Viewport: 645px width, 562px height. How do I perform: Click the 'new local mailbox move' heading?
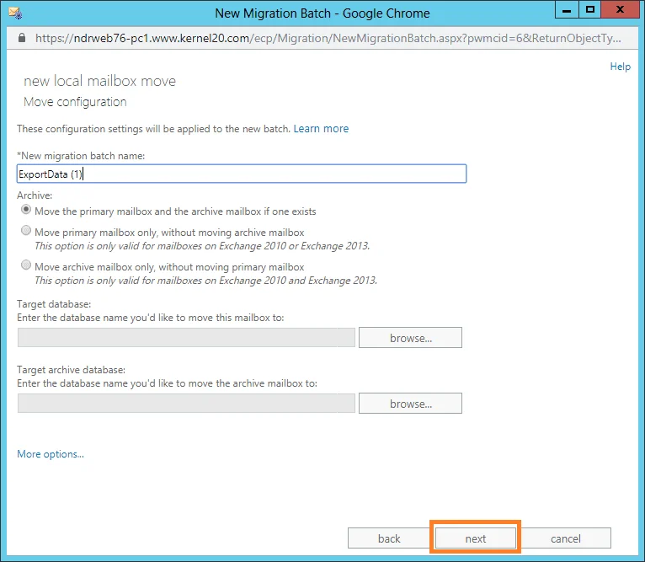click(x=99, y=81)
